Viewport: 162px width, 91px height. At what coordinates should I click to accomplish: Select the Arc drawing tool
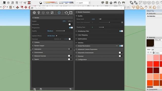(4, 7)
